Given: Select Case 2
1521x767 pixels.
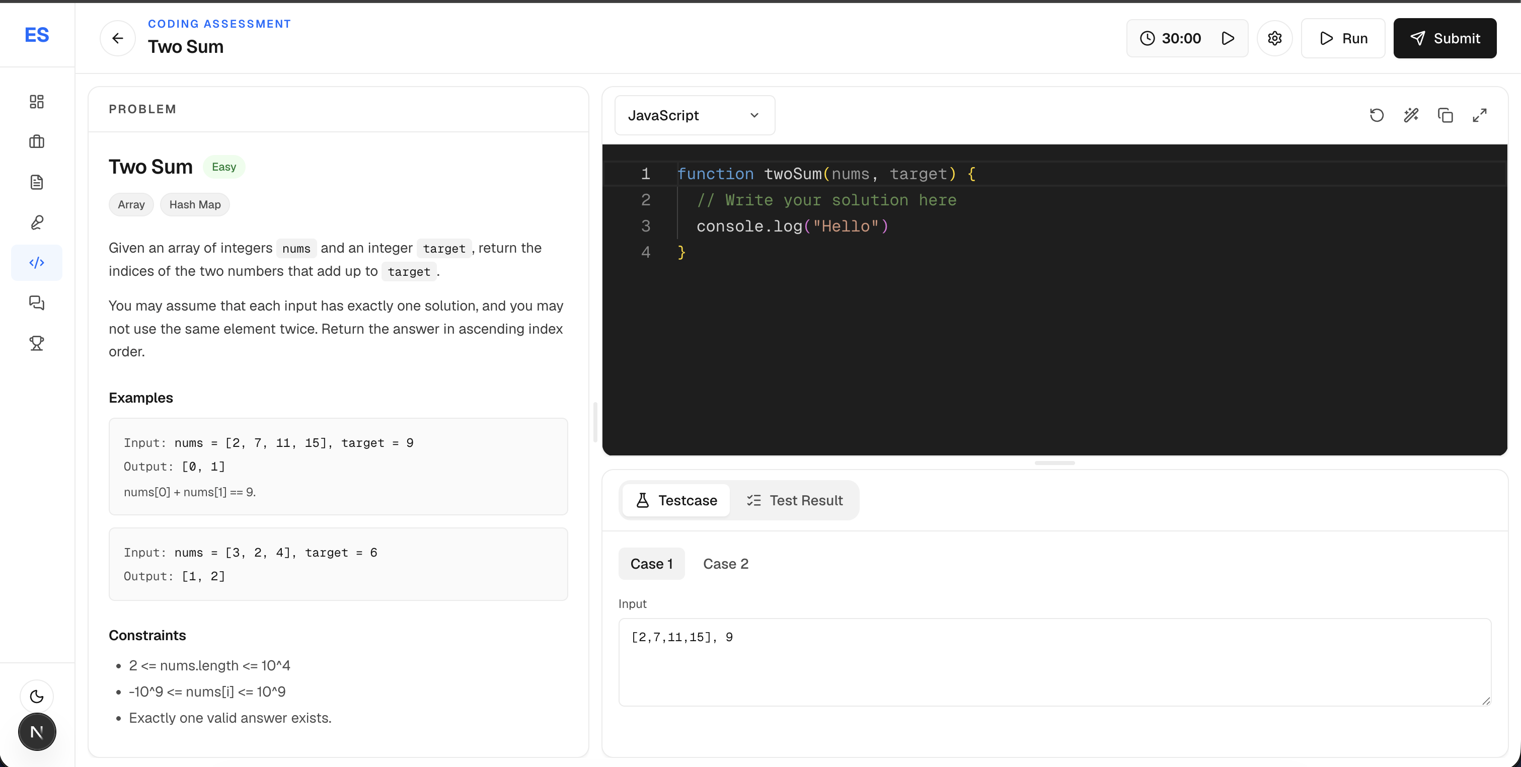Looking at the screenshot, I should pyautogui.click(x=726, y=564).
